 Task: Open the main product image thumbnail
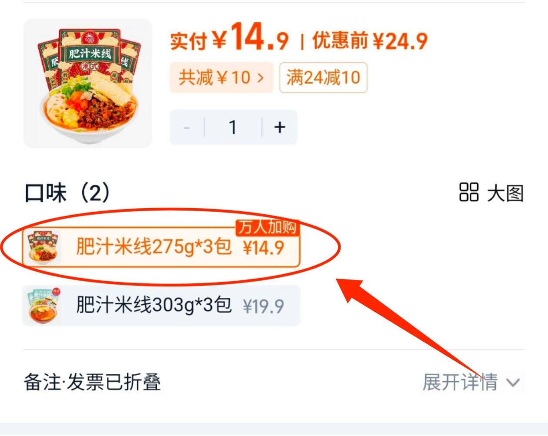88,83
